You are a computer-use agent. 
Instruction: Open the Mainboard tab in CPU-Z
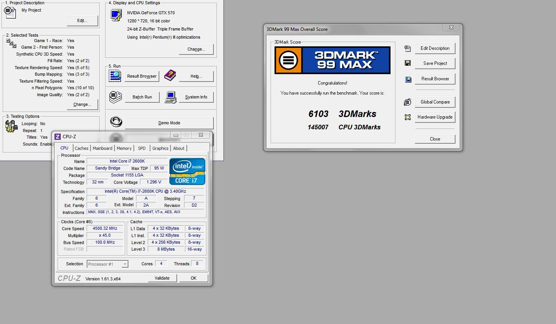tap(102, 148)
